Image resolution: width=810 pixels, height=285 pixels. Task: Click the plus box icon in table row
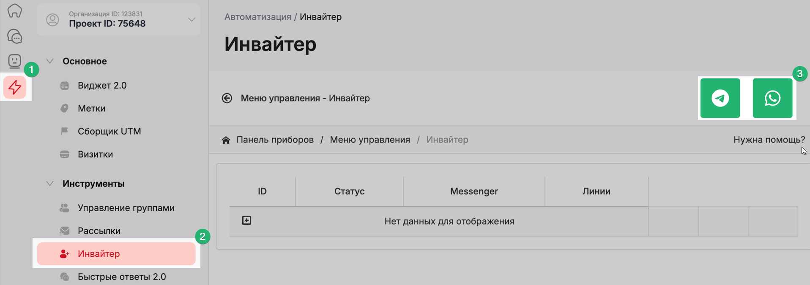[x=246, y=220]
